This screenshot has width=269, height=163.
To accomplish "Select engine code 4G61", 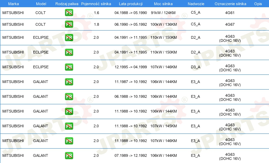I will coord(230,13).
